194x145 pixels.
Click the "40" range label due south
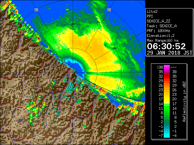(73, 121)
